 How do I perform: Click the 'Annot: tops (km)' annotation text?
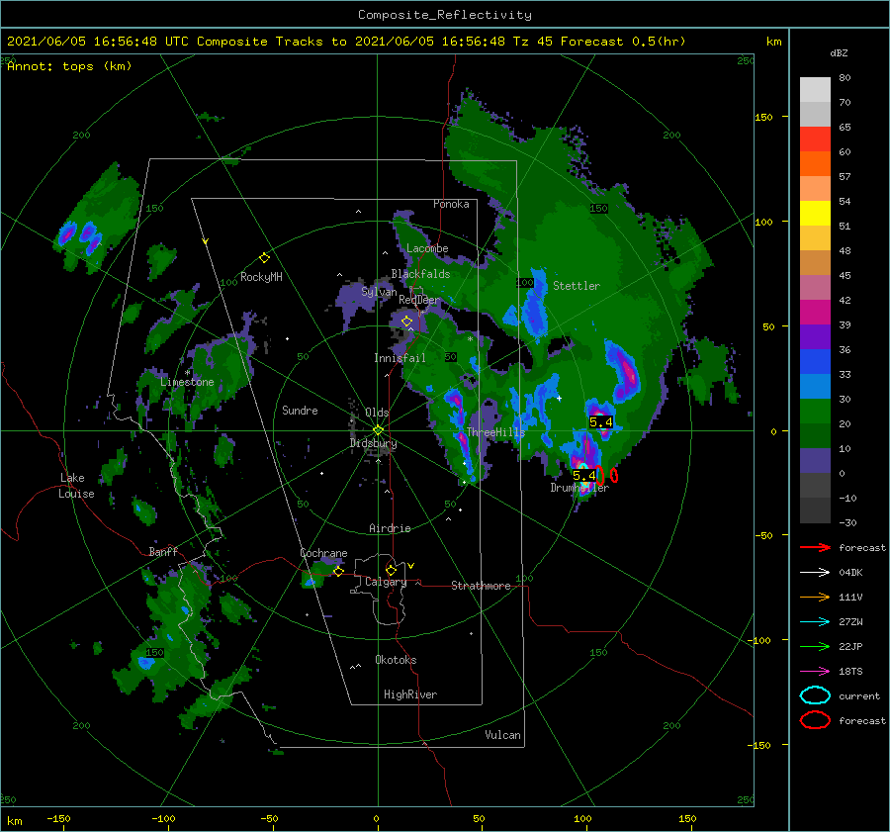coord(69,66)
